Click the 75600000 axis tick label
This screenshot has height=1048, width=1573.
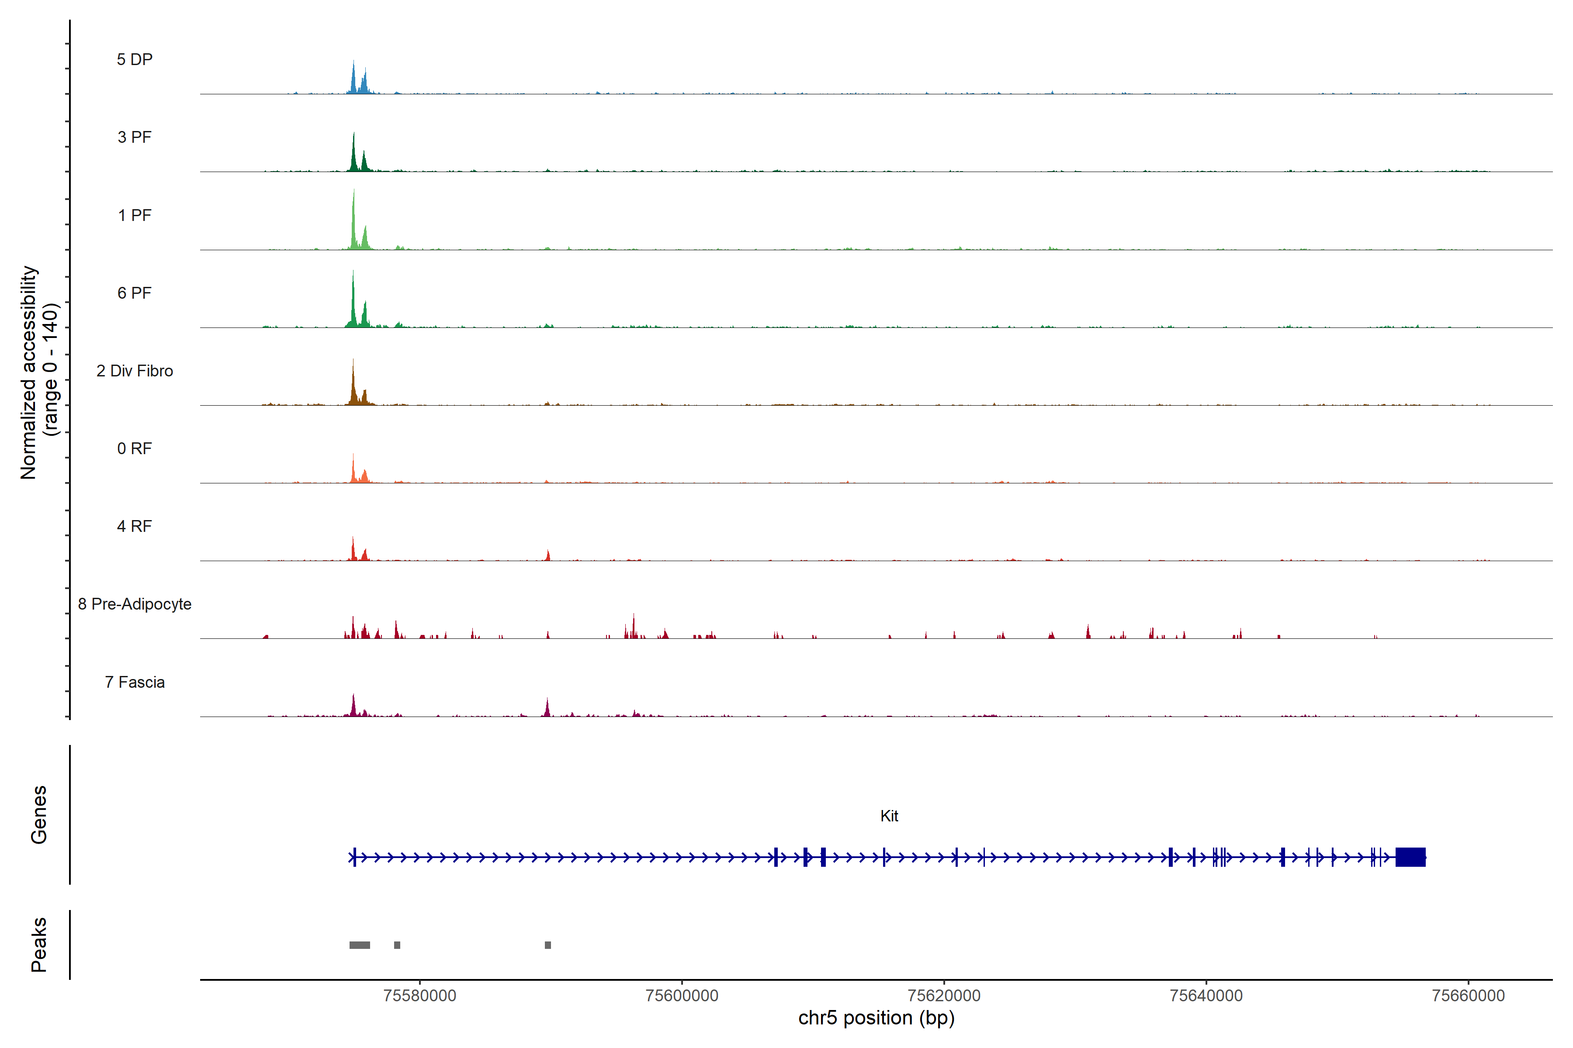coord(682,995)
